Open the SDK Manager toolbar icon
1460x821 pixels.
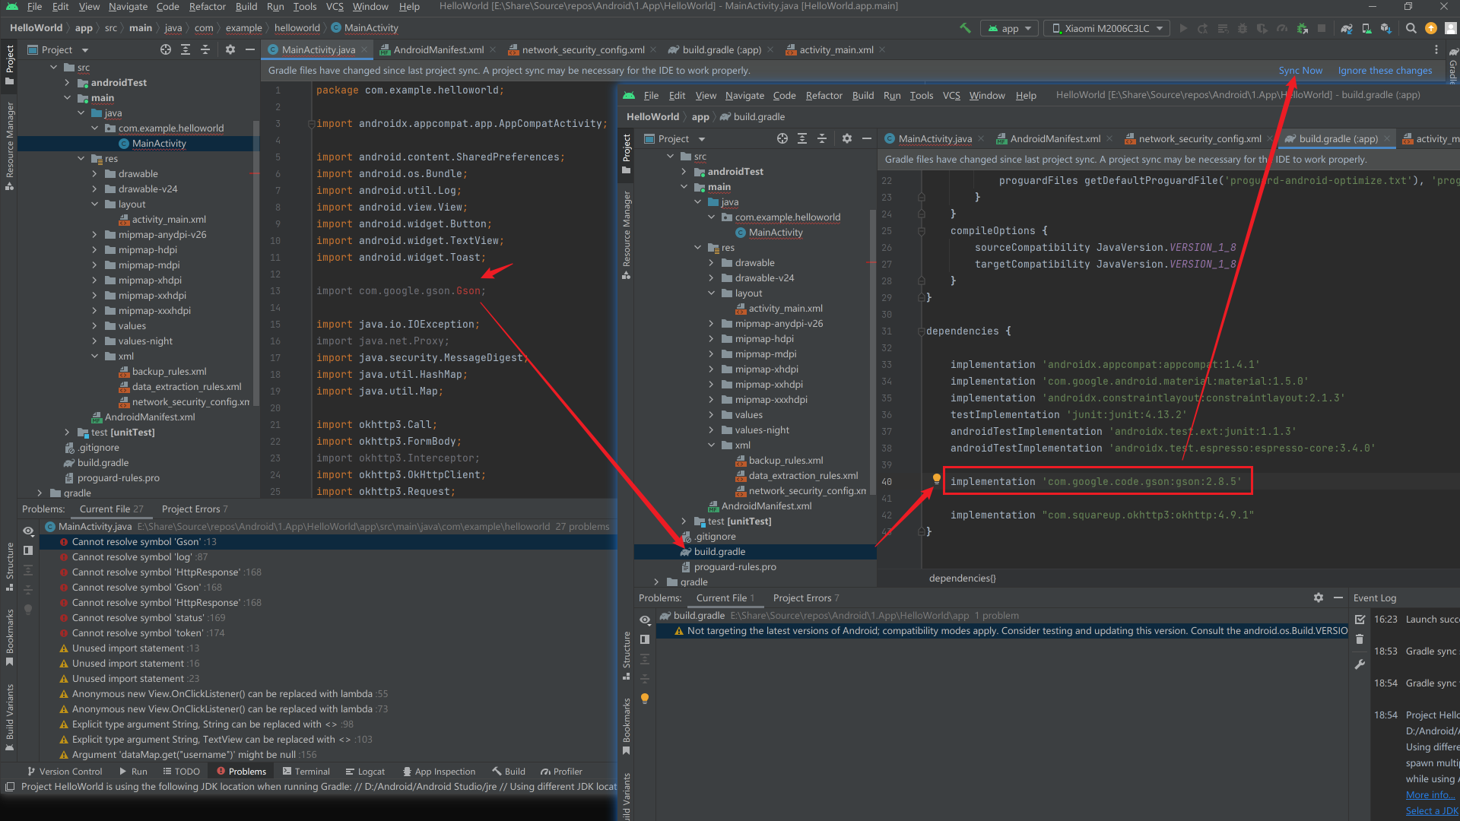(1386, 28)
